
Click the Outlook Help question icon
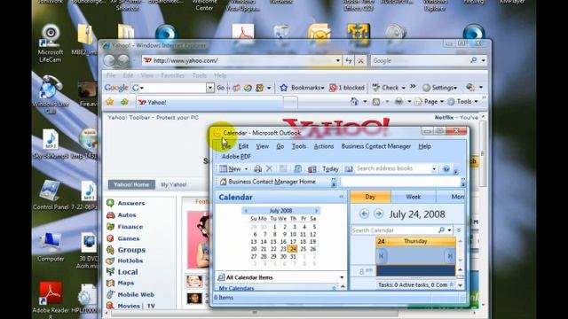click(446, 169)
